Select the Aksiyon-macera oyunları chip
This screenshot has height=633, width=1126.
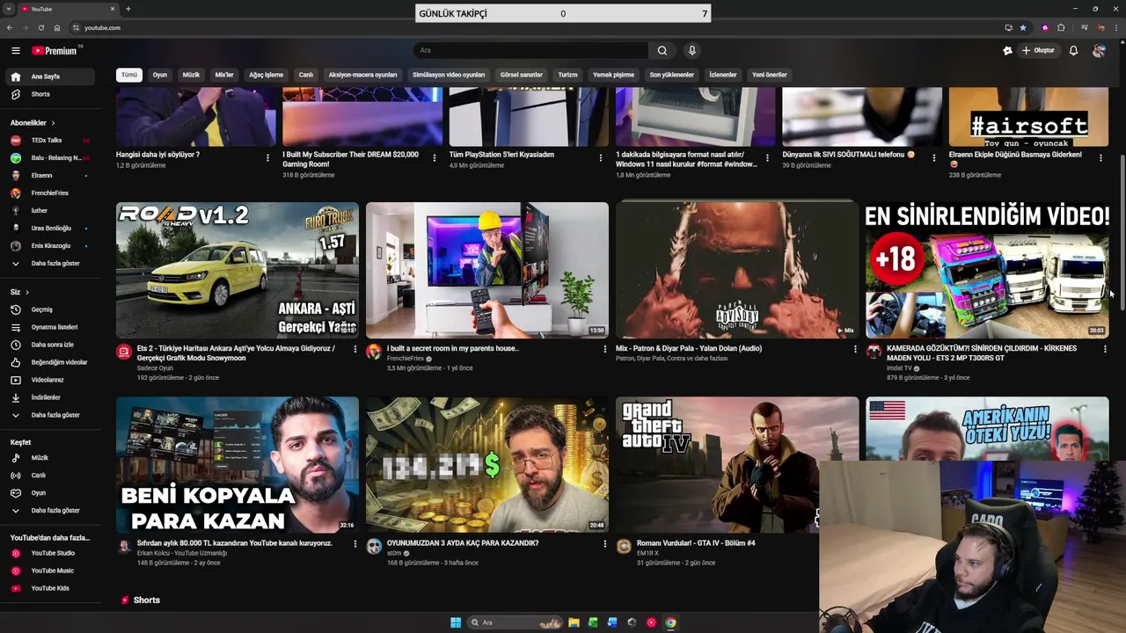[363, 75]
